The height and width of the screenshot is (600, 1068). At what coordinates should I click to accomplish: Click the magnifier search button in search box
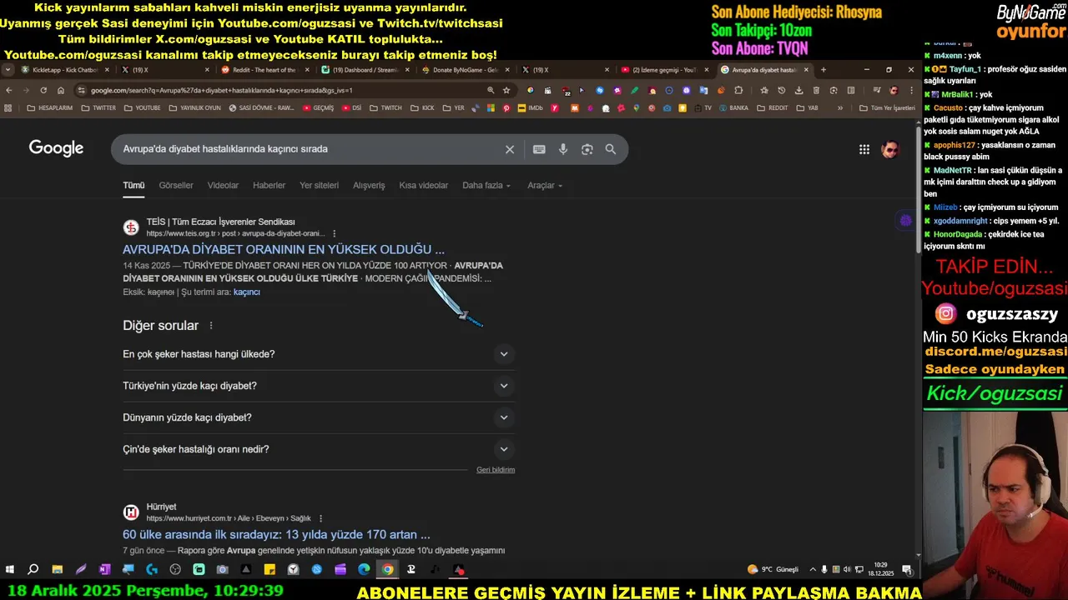point(611,149)
